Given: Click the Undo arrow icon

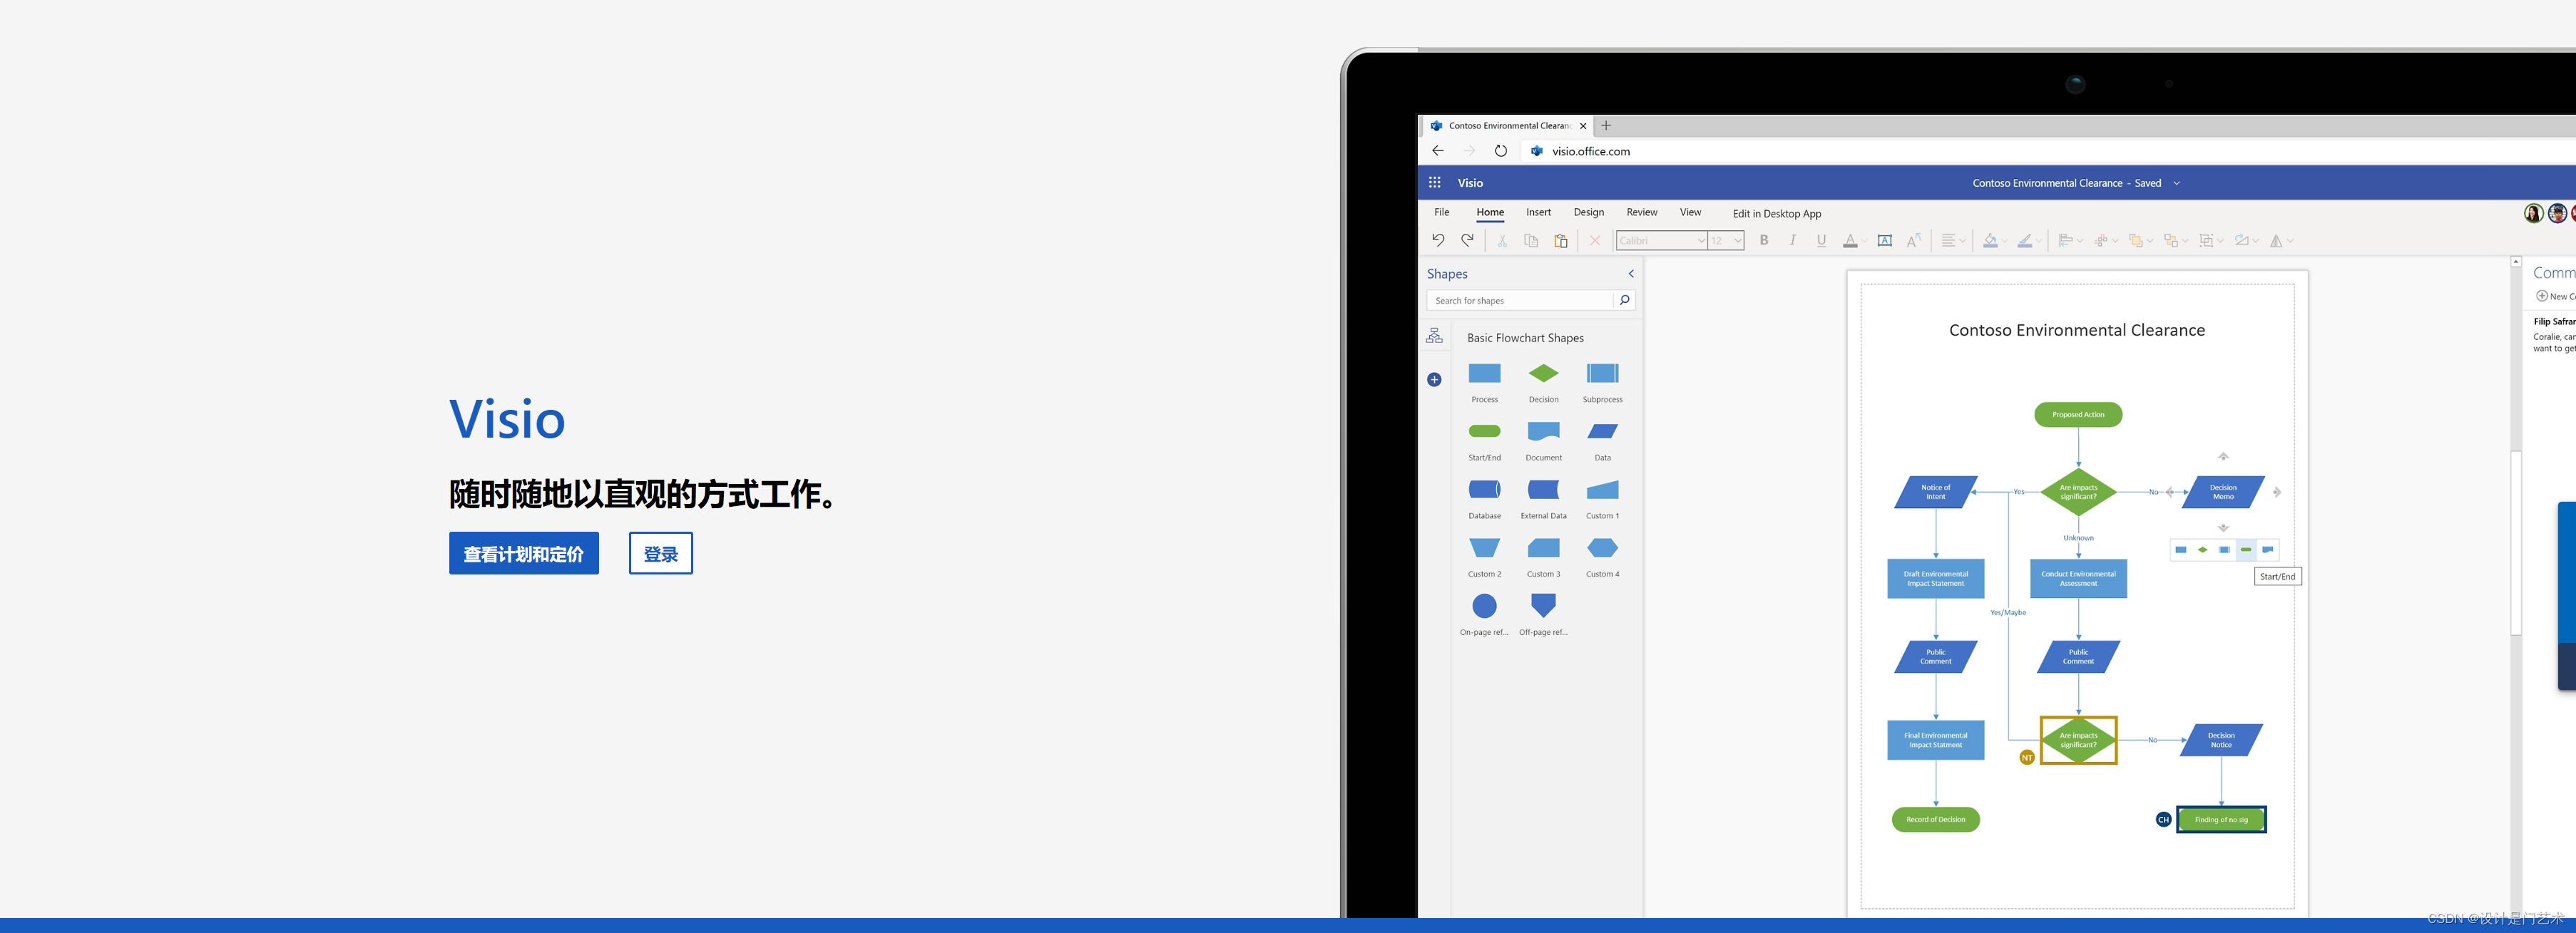Looking at the screenshot, I should tap(1437, 239).
